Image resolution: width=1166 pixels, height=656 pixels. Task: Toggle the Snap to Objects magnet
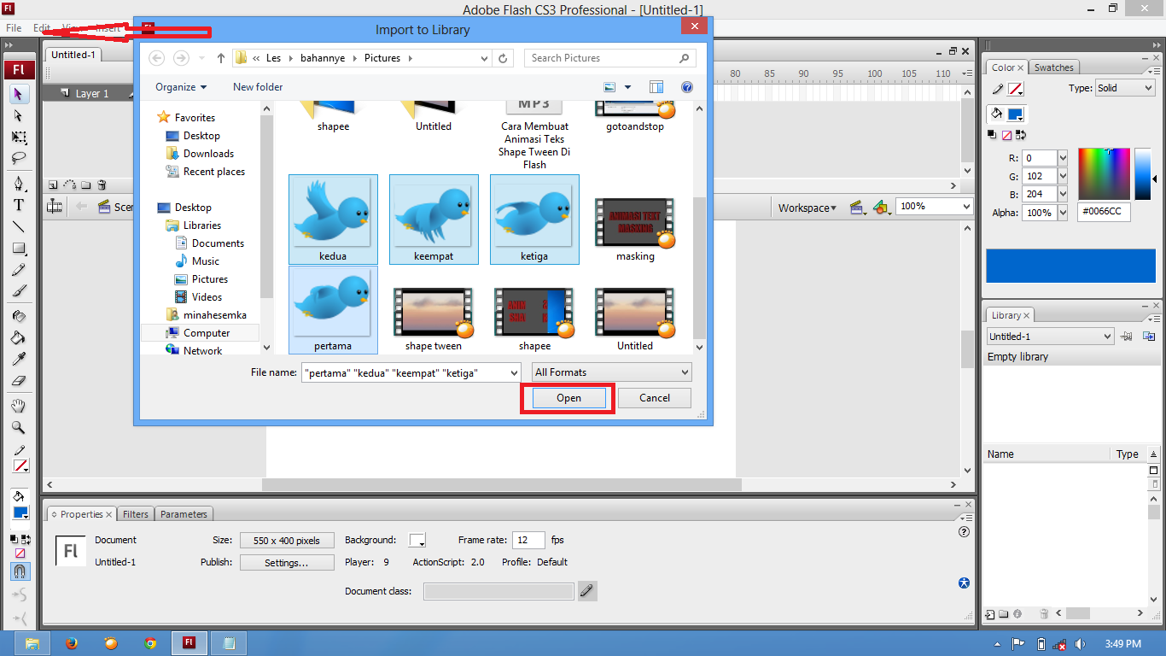(19, 571)
